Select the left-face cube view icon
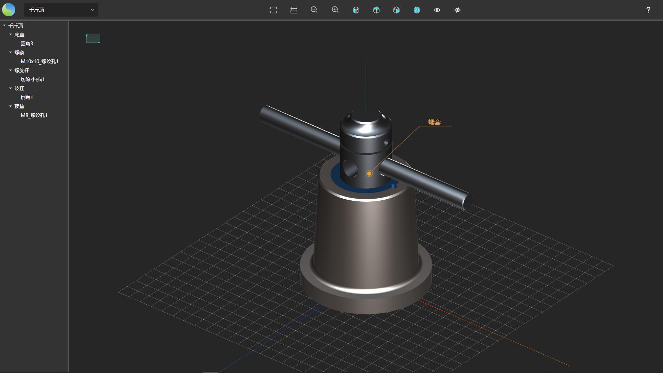The width and height of the screenshot is (663, 373). coord(356,10)
